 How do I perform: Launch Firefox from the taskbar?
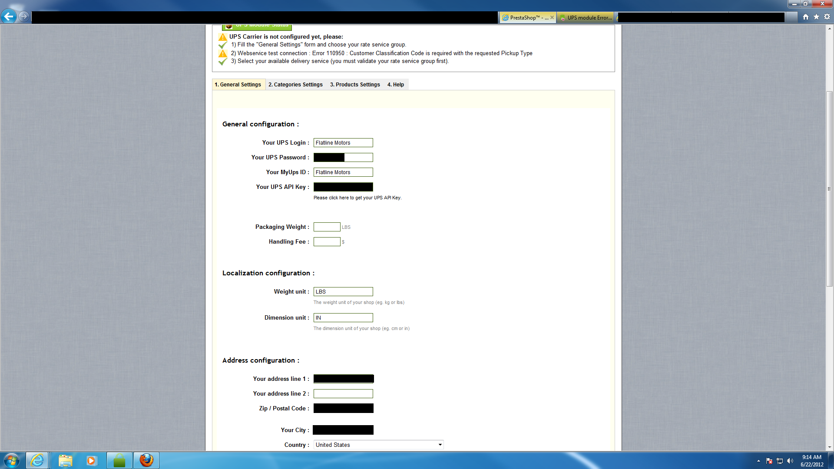tap(146, 460)
